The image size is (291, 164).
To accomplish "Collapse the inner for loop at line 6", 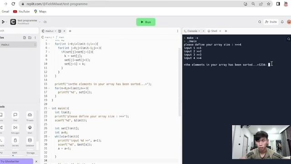I will (49, 48).
